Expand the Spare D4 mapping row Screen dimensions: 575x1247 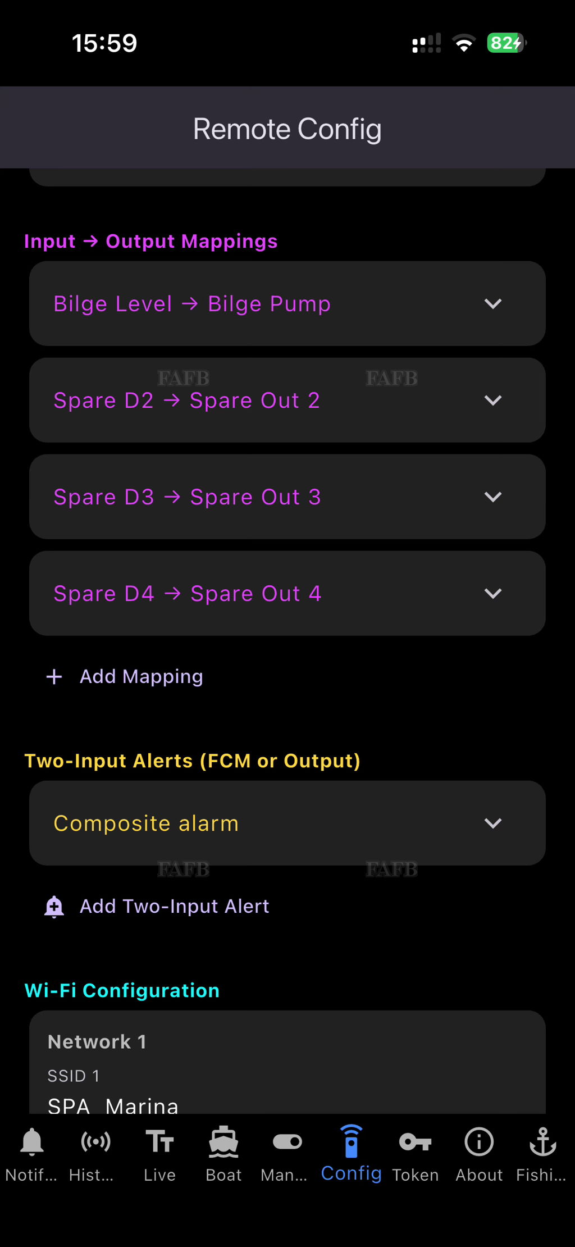(x=492, y=594)
